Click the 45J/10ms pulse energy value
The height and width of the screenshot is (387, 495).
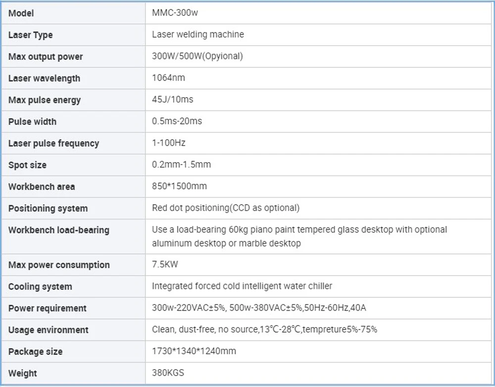tap(172, 100)
